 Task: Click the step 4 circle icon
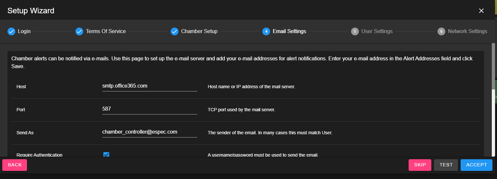[x=266, y=31]
